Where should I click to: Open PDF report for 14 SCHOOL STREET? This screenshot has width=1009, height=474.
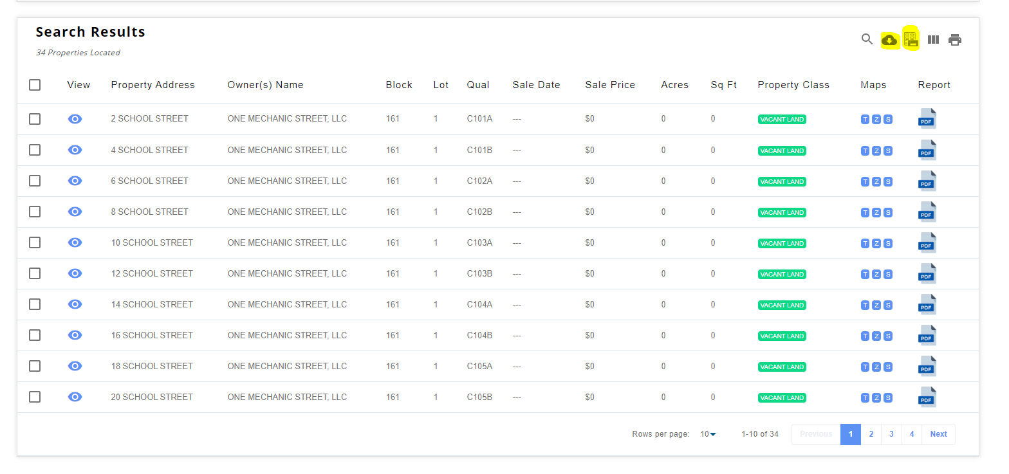pos(927,304)
